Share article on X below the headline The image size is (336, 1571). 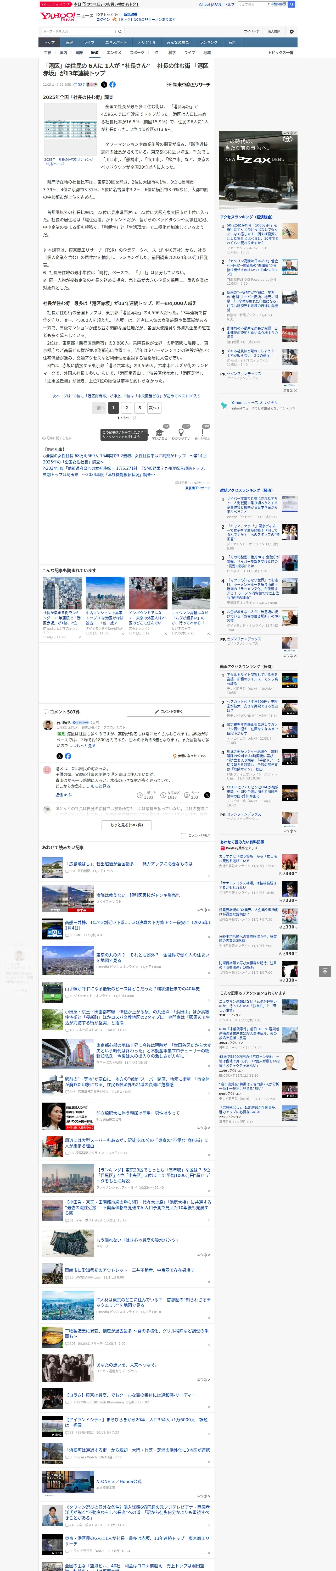(104, 85)
